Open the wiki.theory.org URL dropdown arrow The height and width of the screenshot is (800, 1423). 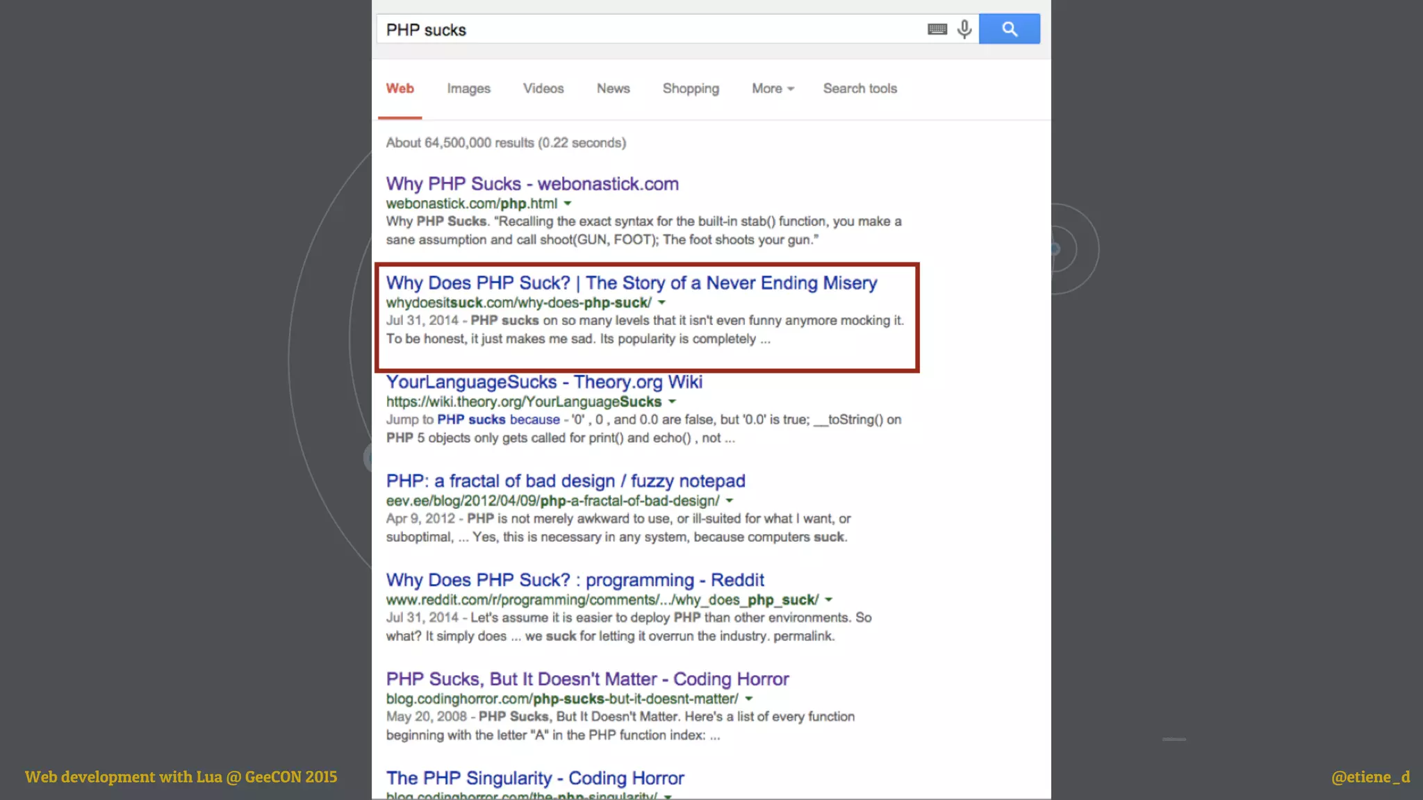point(672,401)
